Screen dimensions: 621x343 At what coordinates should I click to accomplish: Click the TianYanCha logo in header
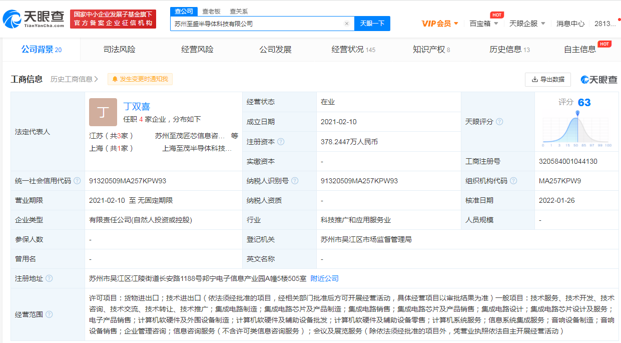[x=34, y=19]
